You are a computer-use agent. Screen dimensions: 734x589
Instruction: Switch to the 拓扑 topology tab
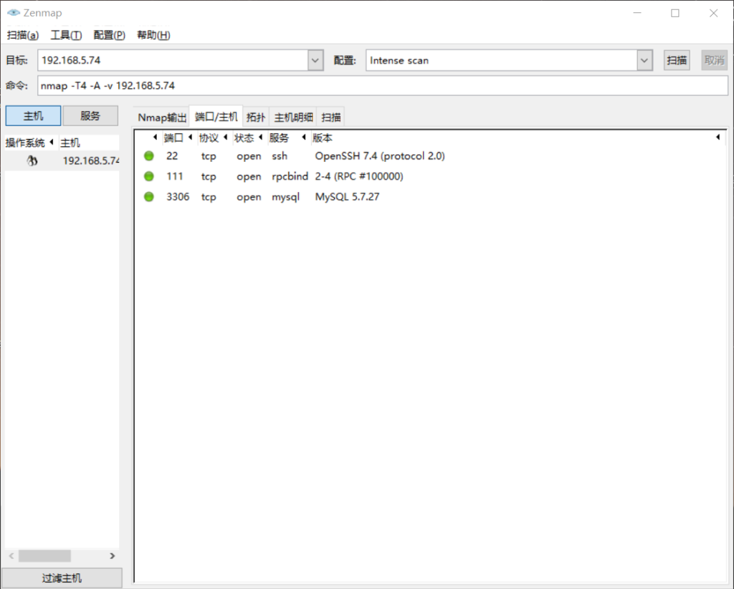tap(256, 118)
